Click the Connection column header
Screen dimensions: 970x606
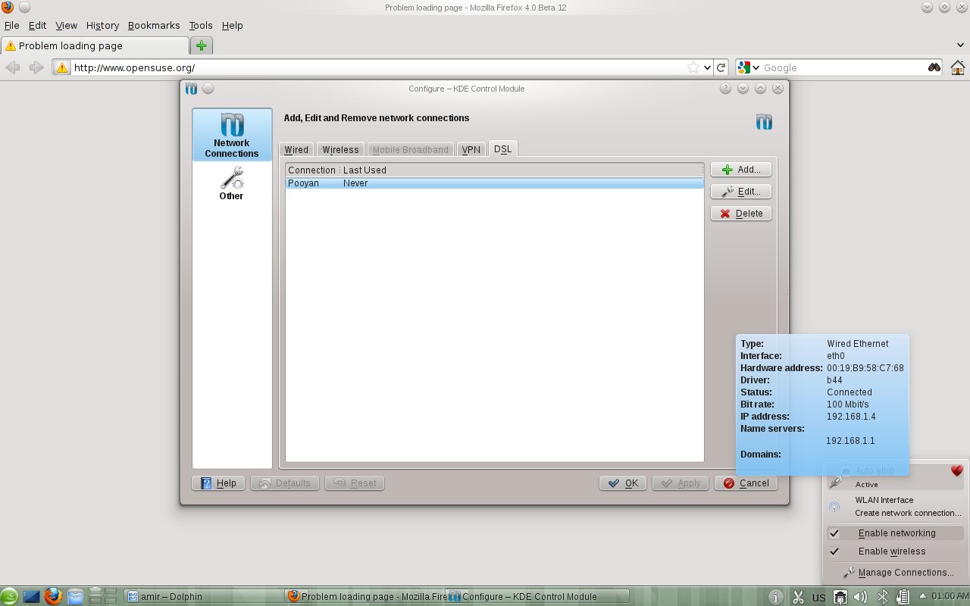tap(311, 170)
